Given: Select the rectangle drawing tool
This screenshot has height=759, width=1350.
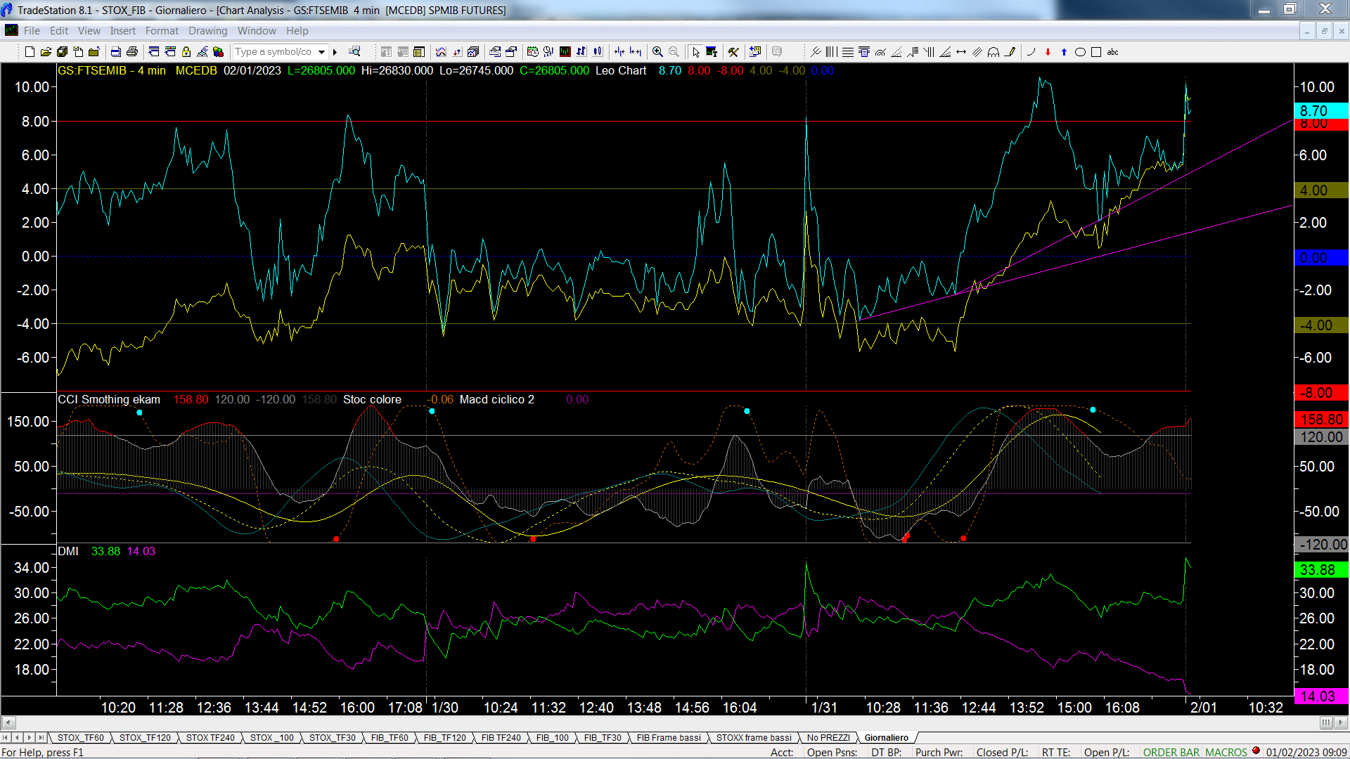Looking at the screenshot, I should pos(1096,52).
